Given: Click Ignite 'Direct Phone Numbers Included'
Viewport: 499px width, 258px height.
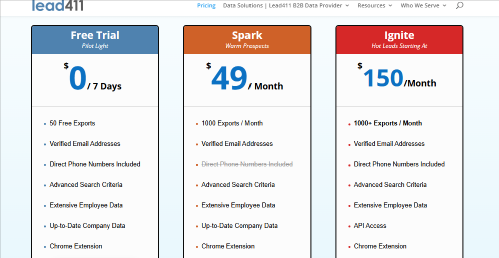Looking at the screenshot, I should point(399,164).
